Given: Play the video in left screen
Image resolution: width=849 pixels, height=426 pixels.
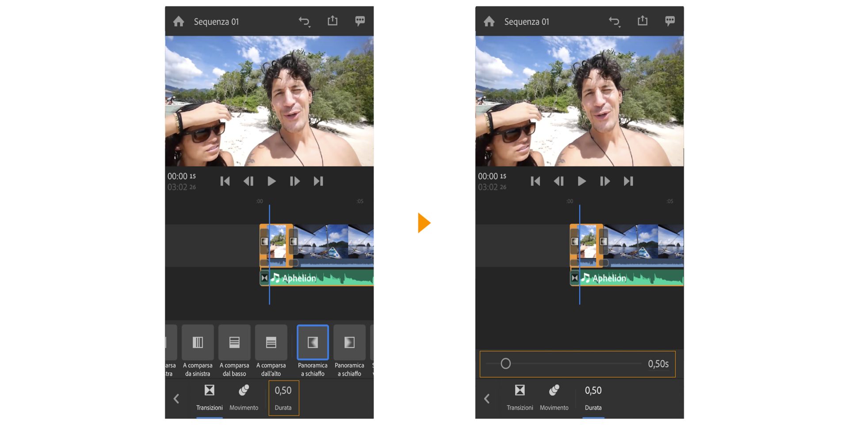Looking at the screenshot, I should [x=272, y=181].
